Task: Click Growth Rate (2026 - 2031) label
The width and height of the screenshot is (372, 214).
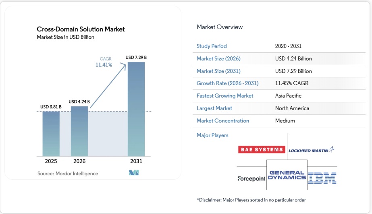Action: [227, 83]
